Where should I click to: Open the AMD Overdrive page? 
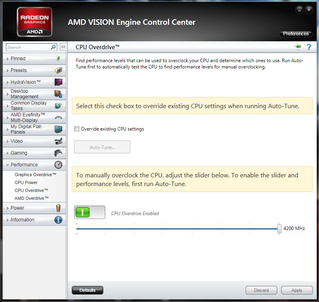[x=32, y=198]
